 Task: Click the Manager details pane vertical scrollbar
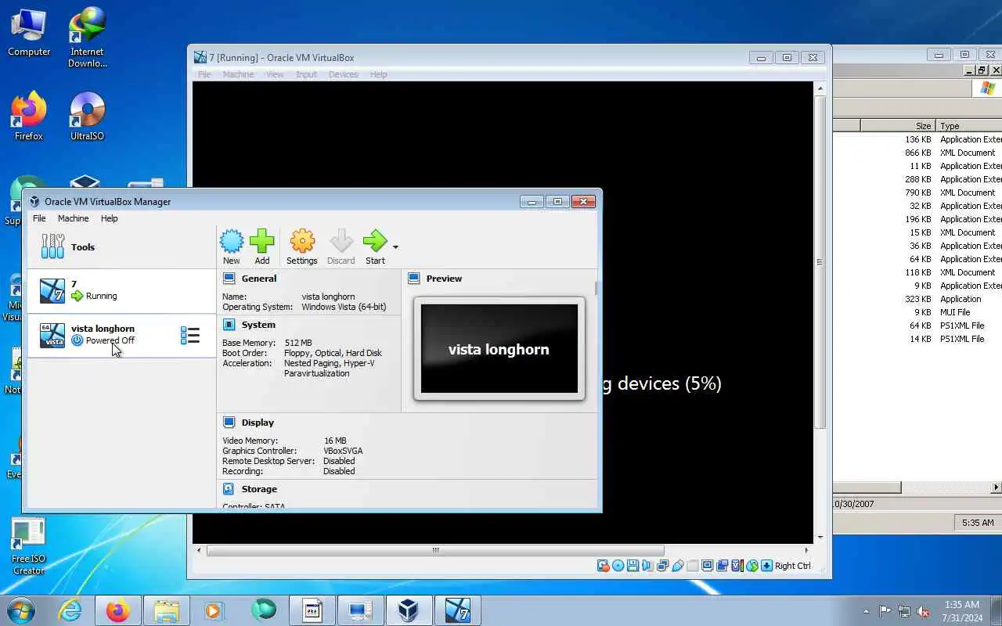pyautogui.click(x=597, y=289)
